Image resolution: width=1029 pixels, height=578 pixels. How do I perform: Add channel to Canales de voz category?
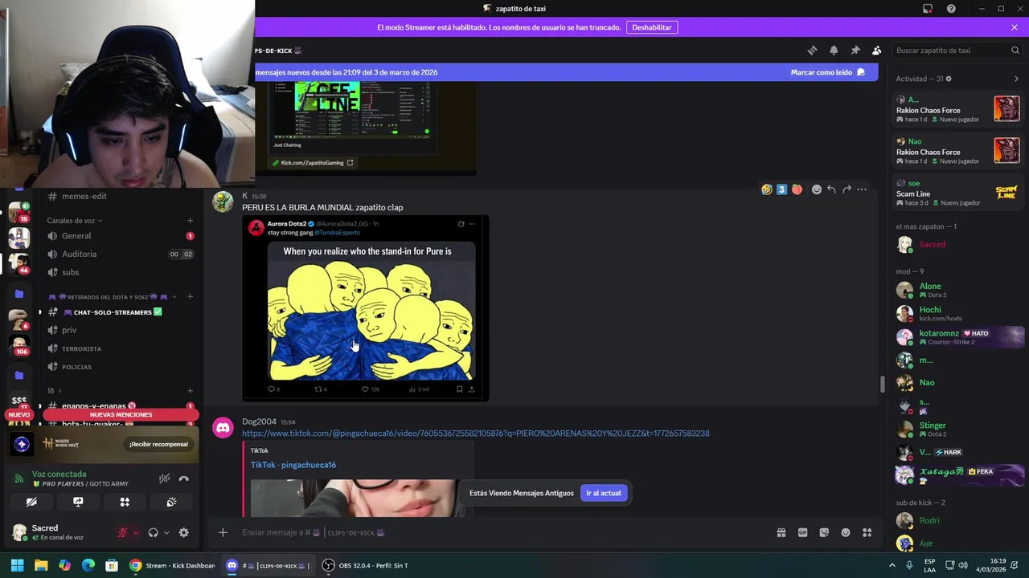coord(190,221)
